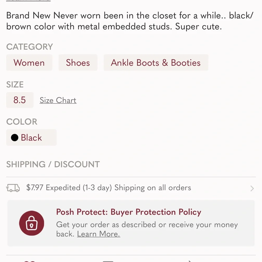Tap the partially visible comment icon at bottom
This screenshot has width=262, height=262.
tap(108, 261)
